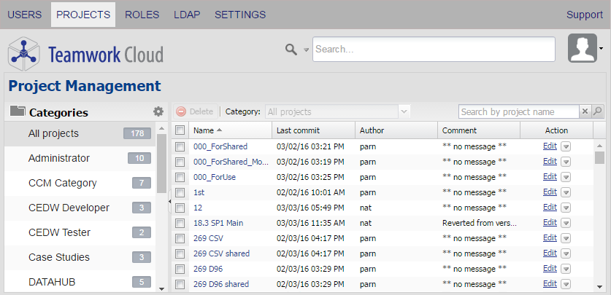Click the Delete button
The image size is (611, 295).
(x=196, y=111)
